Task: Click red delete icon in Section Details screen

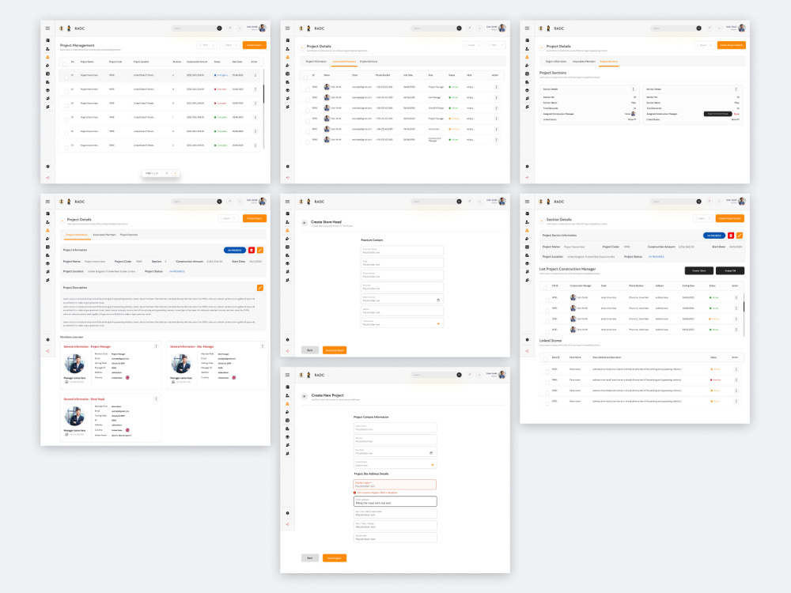Action: pyautogui.click(x=730, y=236)
